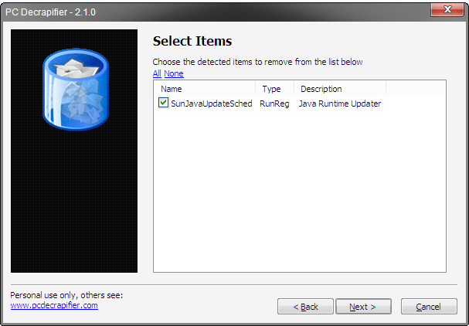Image resolution: width=469 pixels, height=326 pixels.
Task: Click the blue recycle bin icon
Action: point(76,90)
